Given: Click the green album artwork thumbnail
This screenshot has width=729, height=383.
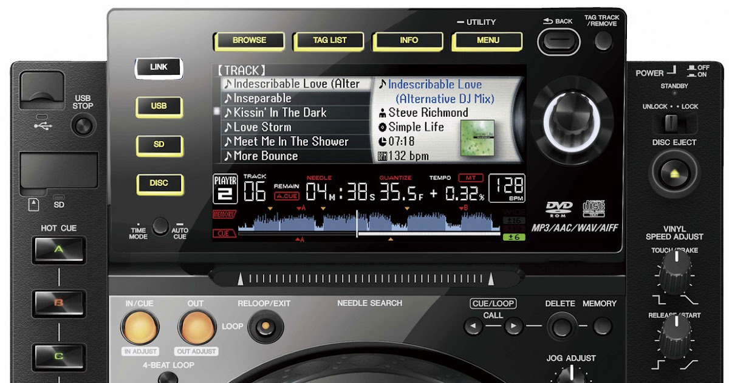Looking at the screenshot, I should pyautogui.click(x=477, y=137).
